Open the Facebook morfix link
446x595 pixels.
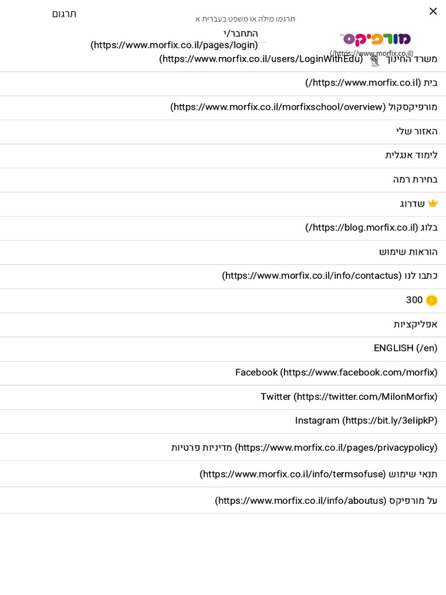tap(223, 373)
